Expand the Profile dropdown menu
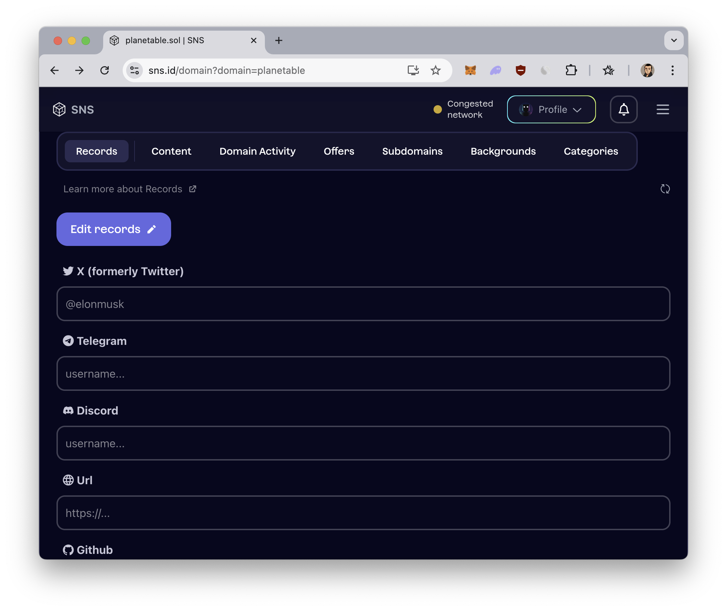The width and height of the screenshot is (727, 611). tap(551, 109)
